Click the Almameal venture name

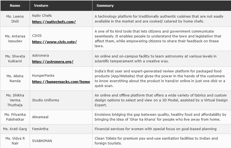pos(41,117)
